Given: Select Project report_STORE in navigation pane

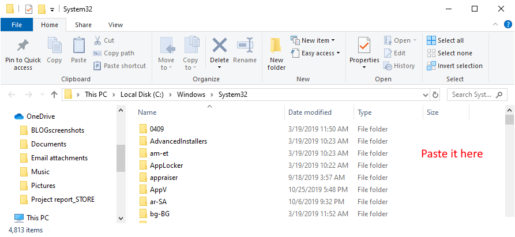Looking at the screenshot, I should 57,200.
